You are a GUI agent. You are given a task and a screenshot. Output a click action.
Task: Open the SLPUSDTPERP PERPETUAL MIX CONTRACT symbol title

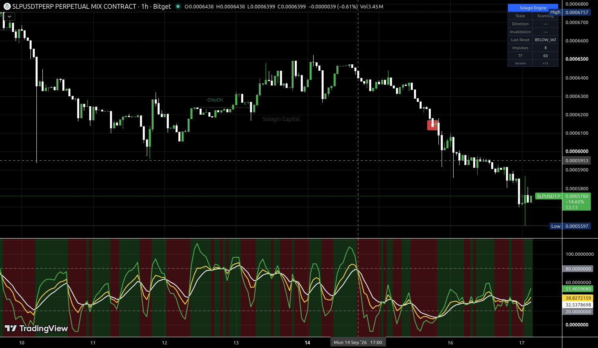coord(74,6)
